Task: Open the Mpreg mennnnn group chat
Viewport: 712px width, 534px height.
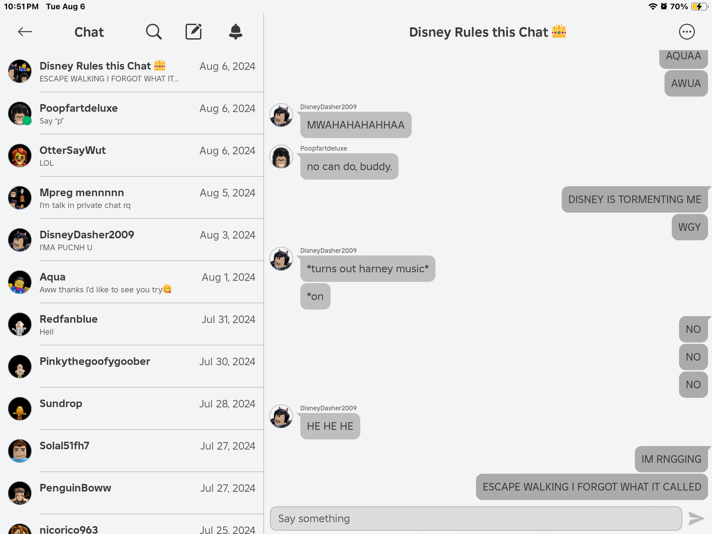Action: (132, 198)
